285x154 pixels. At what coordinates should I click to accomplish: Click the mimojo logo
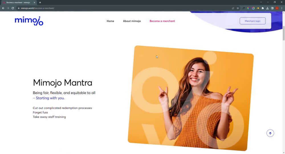click(x=29, y=21)
